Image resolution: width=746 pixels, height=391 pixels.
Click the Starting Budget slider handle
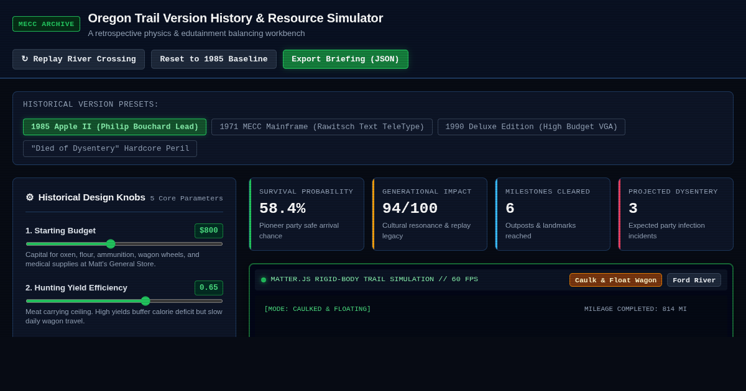click(x=111, y=244)
